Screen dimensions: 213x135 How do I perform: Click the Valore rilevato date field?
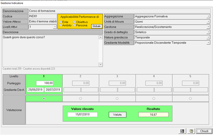pos(82,114)
